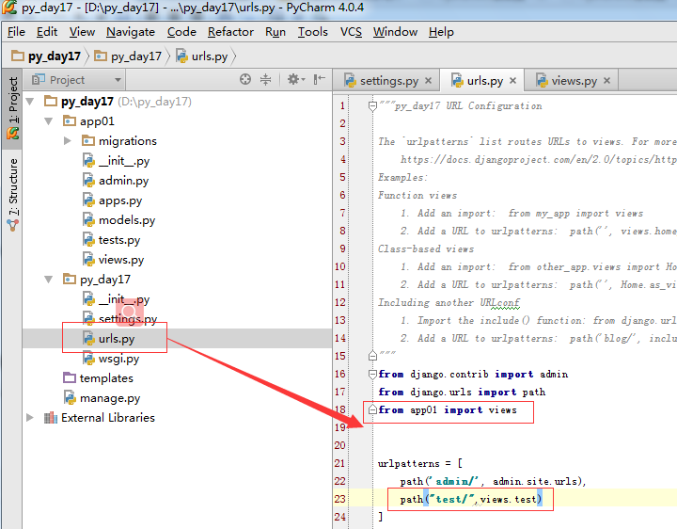Click the PyCharm app icon in title bar
The width and height of the screenshot is (677, 529).
coord(10,8)
